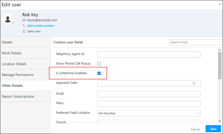Uncheck Is Softphone Enabled
This screenshot has height=134, width=223.
click(99, 73)
